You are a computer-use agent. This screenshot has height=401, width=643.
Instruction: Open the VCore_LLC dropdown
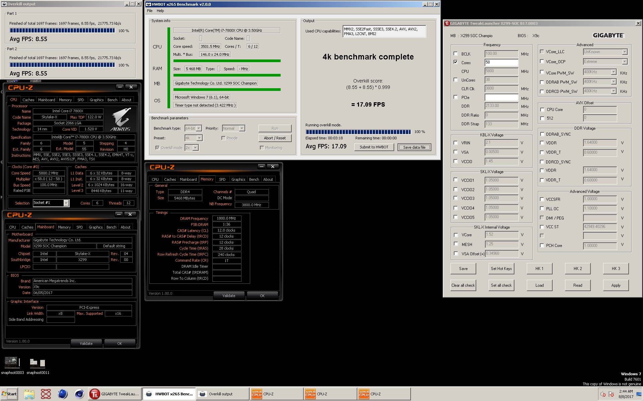pos(625,52)
